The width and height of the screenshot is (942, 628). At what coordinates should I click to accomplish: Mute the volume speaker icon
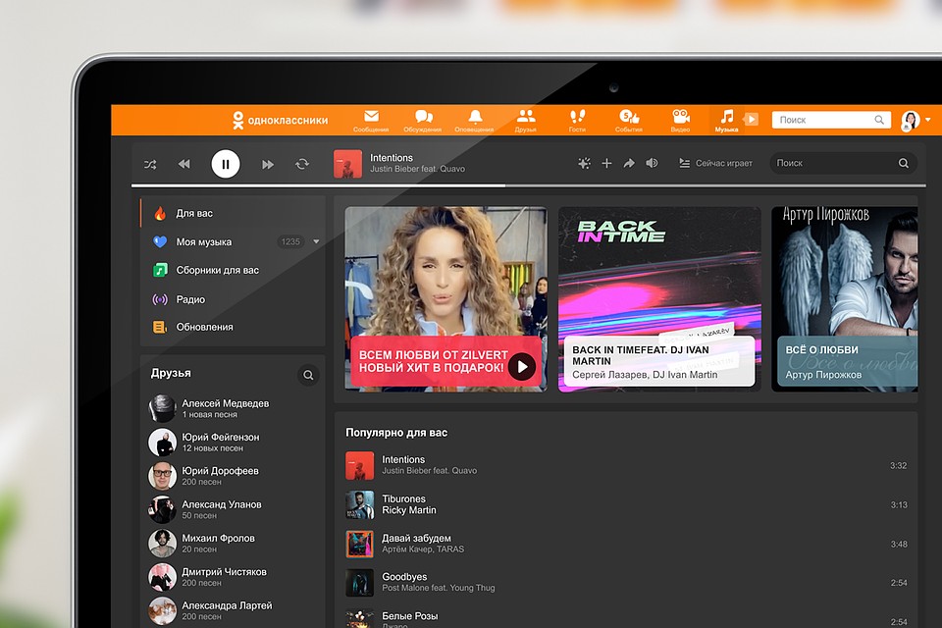(652, 163)
